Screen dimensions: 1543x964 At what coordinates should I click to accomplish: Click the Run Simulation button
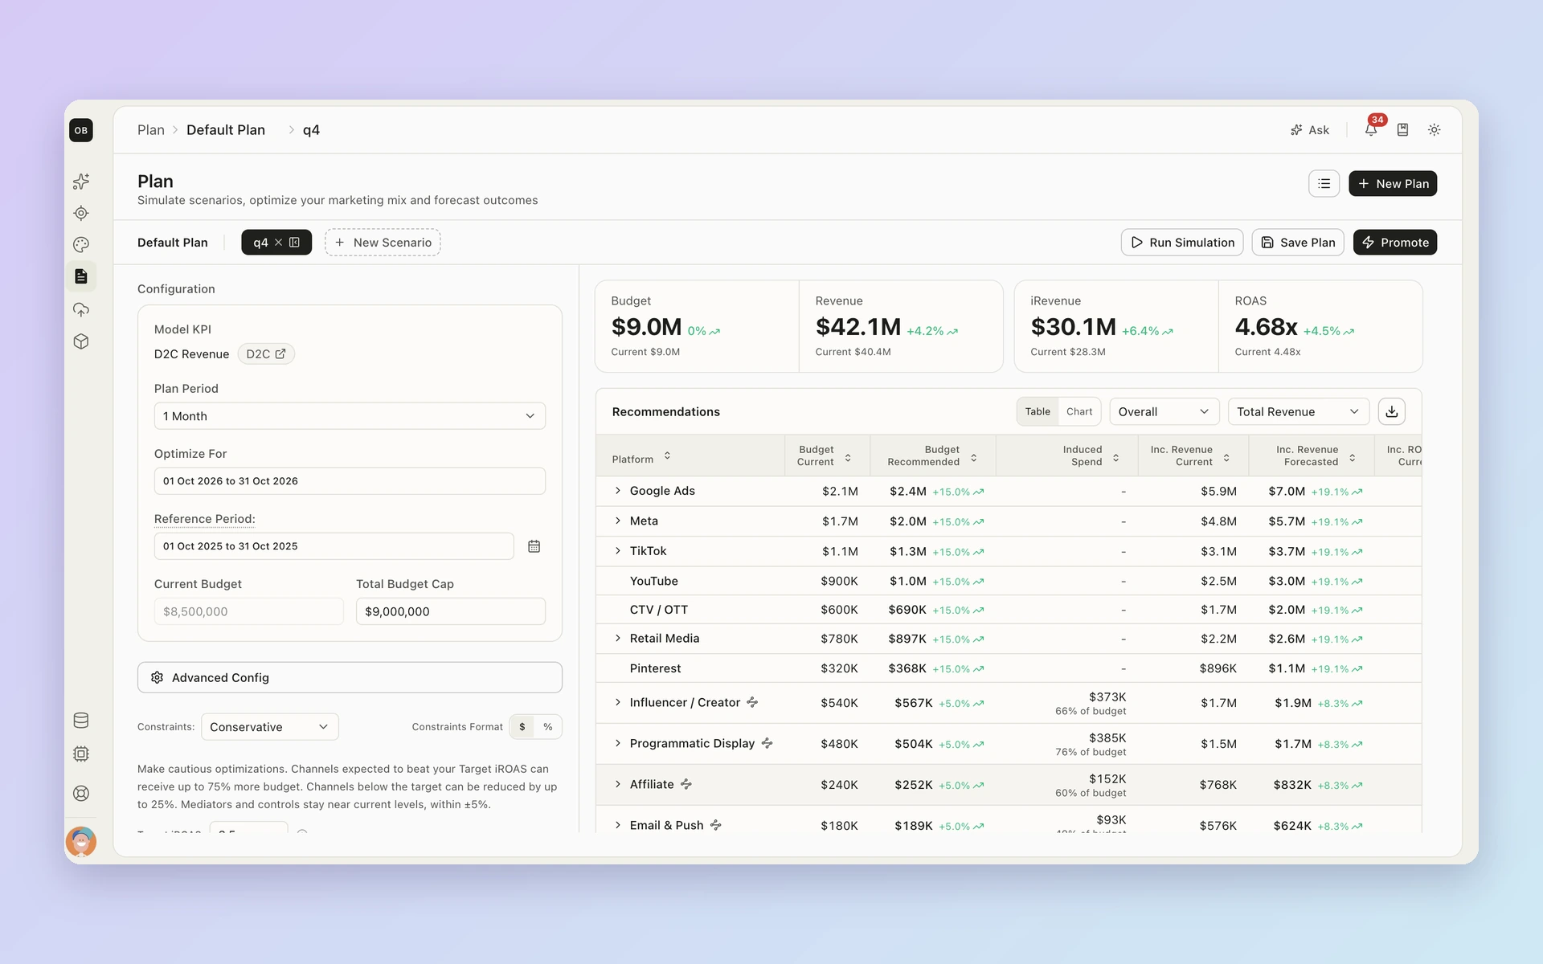click(1182, 243)
